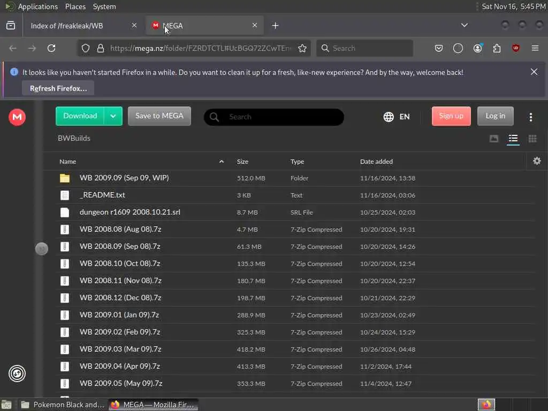Click the padlock site info icon
548x411 pixels.
coord(101,48)
